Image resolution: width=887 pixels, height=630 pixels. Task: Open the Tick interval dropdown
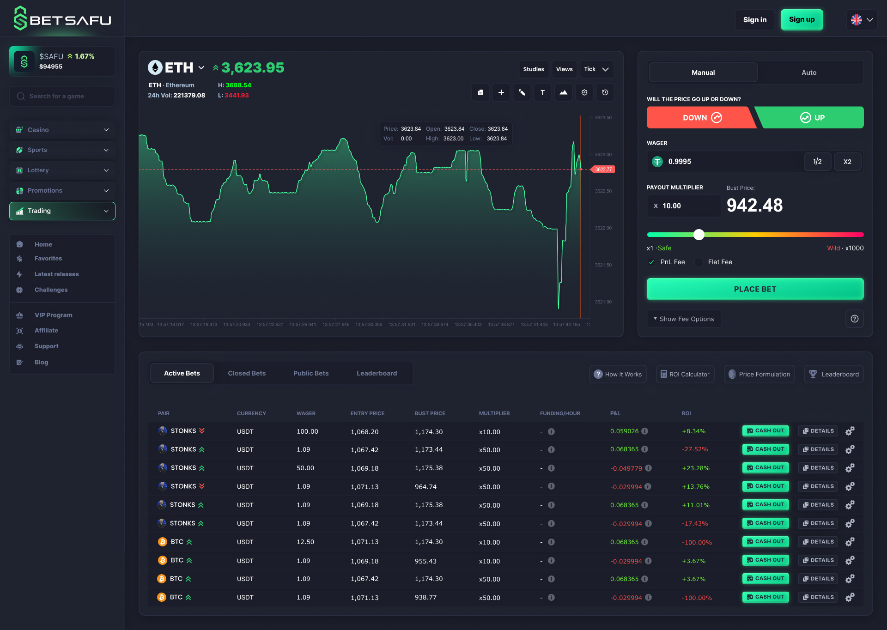(x=596, y=69)
